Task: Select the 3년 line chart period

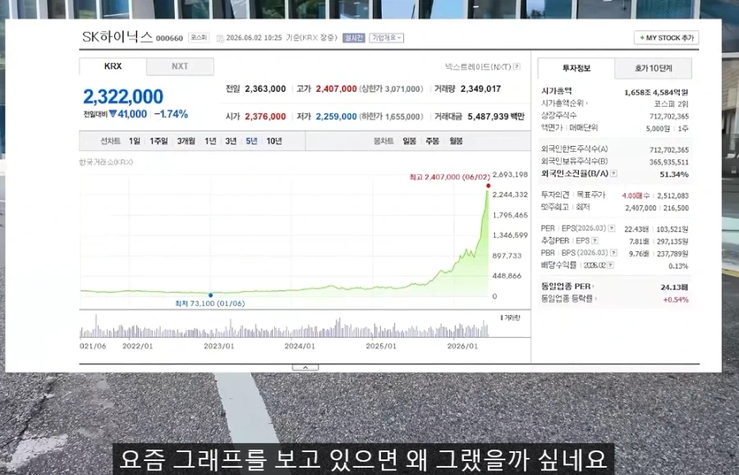Action: click(x=231, y=141)
